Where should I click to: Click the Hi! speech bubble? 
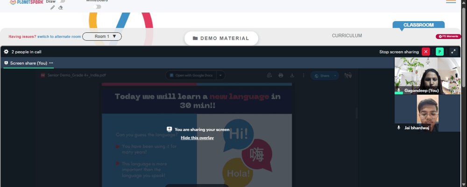[238, 135]
